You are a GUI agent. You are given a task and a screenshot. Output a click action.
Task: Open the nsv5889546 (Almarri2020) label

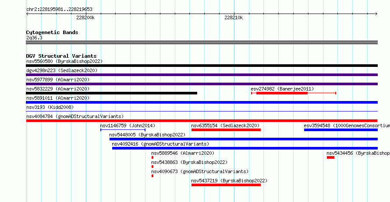click(183, 153)
